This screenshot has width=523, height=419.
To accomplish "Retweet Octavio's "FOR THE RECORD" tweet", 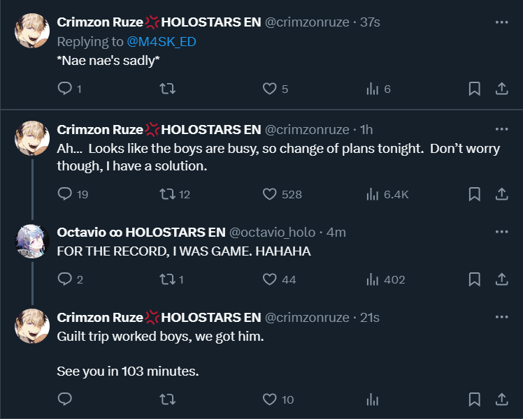I will [x=168, y=279].
